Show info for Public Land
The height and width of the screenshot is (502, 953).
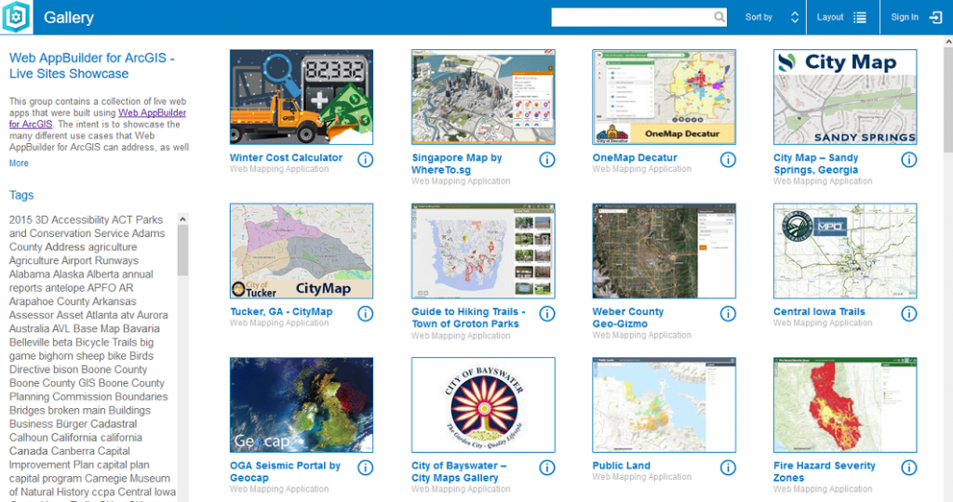728,468
